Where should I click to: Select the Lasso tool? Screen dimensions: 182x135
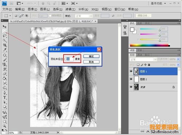tap(5, 36)
